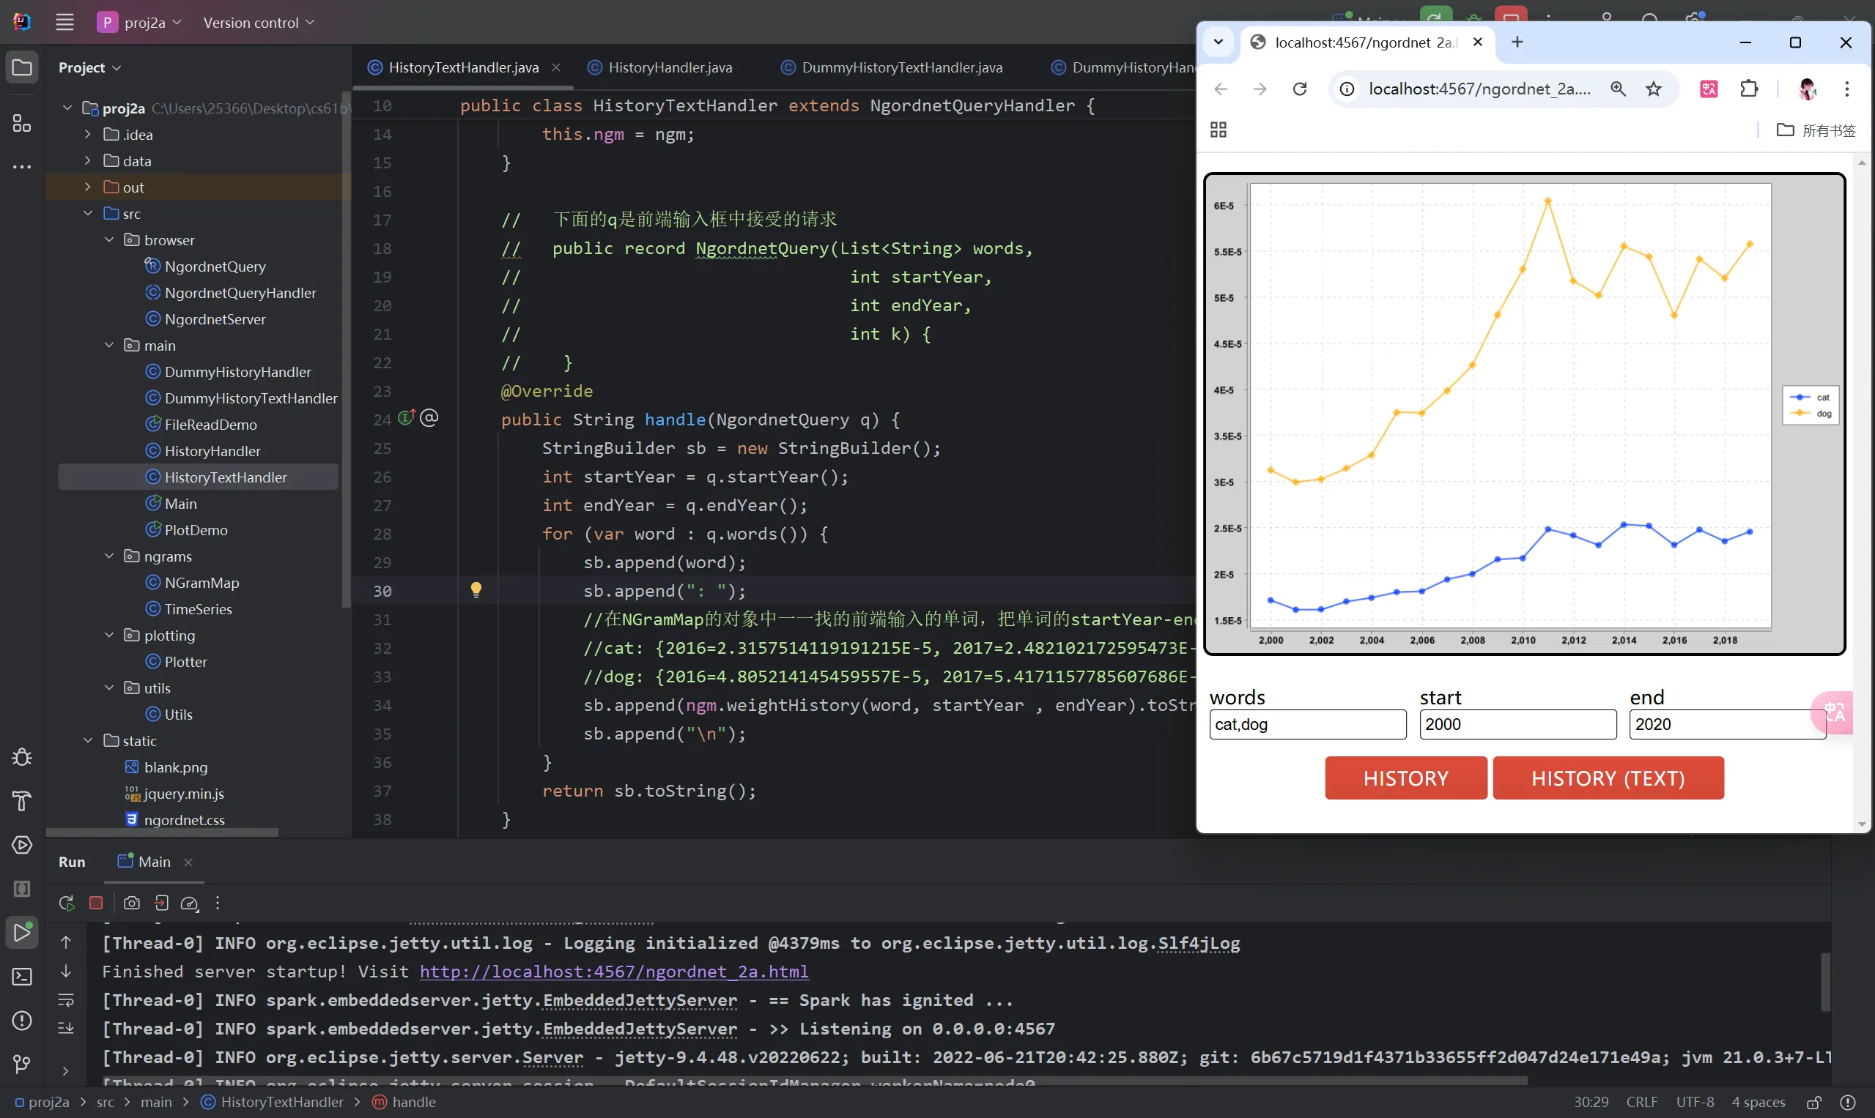1875x1118 pixels.
Task: Open the Build hammer tool window
Action: [x=22, y=801]
